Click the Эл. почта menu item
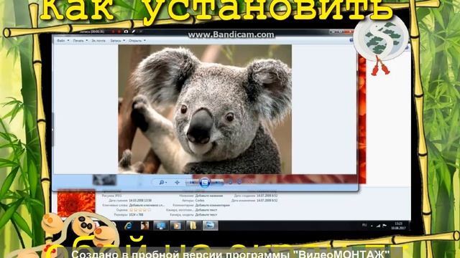Screen dimensions: 460x258 point(98,41)
